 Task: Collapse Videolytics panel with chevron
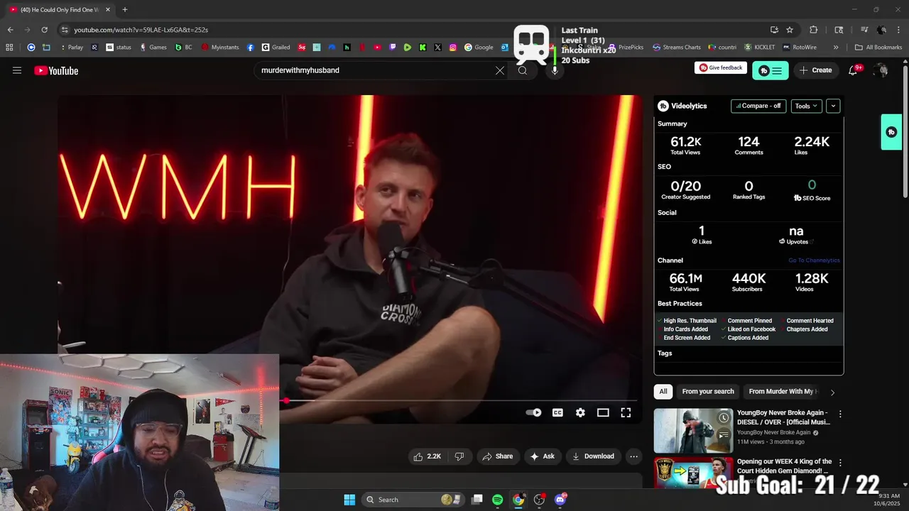(833, 106)
